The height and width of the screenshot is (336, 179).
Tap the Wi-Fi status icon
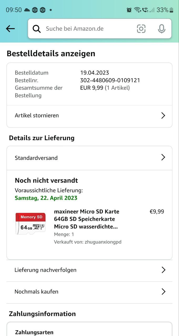point(137,10)
